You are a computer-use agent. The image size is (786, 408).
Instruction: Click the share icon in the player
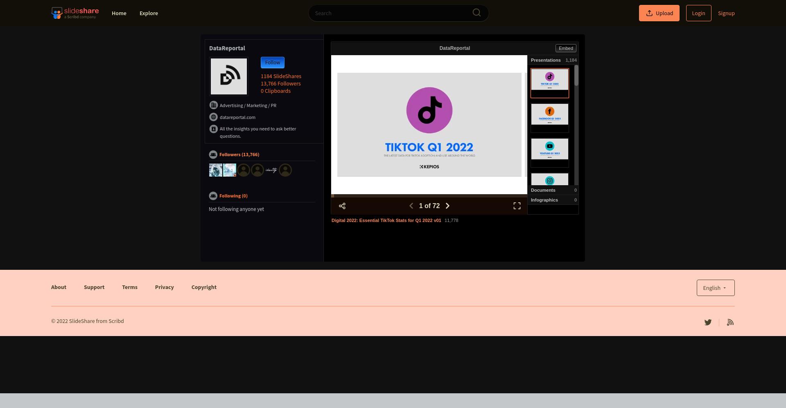click(x=342, y=206)
